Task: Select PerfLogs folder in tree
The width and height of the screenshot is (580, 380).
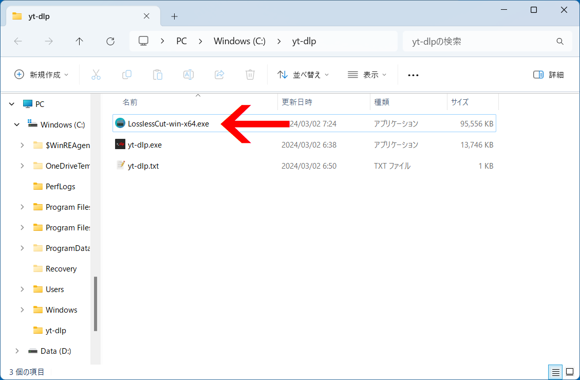Action: (x=60, y=186)
